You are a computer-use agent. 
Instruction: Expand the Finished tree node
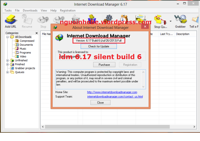tap(7, 64)
